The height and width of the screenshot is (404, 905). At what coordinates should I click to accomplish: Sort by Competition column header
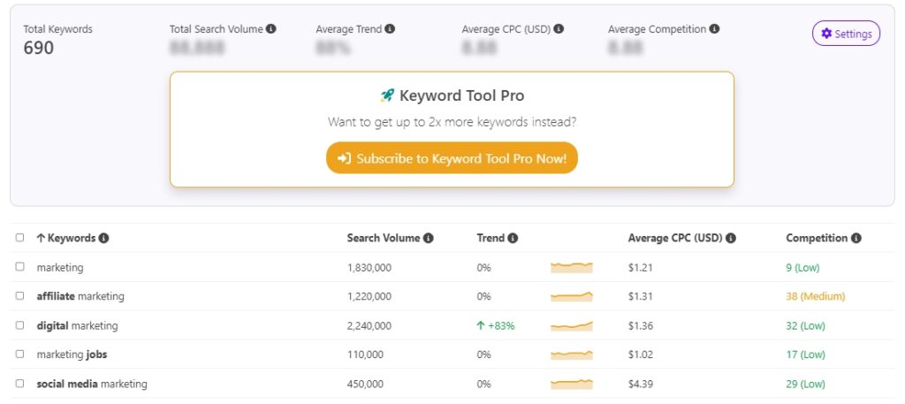coord(817,238)
